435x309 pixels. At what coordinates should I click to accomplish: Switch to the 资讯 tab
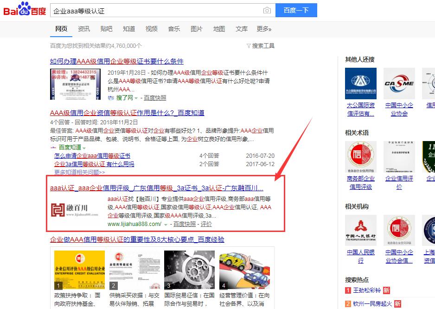pyautogui.click(x=84, y=29)
